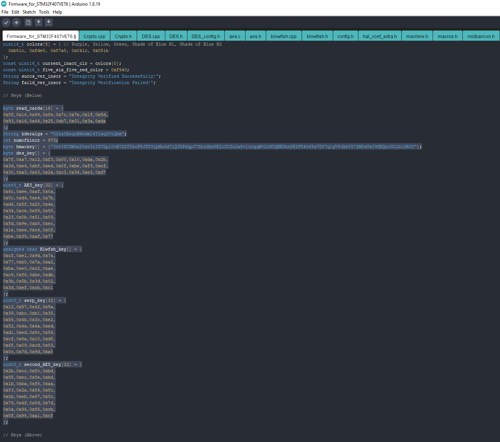
Task: Click the Verify checkmark button
Action: 6,23
